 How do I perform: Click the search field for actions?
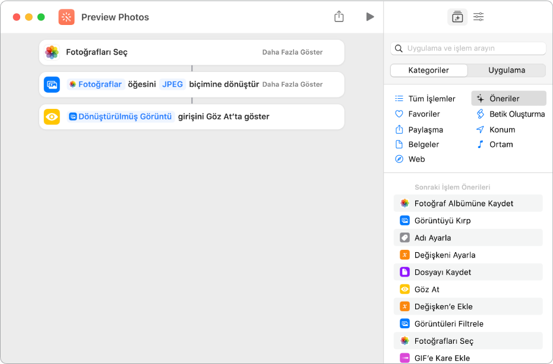click(x=468, y=48)
